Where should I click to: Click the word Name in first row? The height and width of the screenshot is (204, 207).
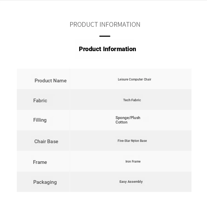[x=60, y=80]
